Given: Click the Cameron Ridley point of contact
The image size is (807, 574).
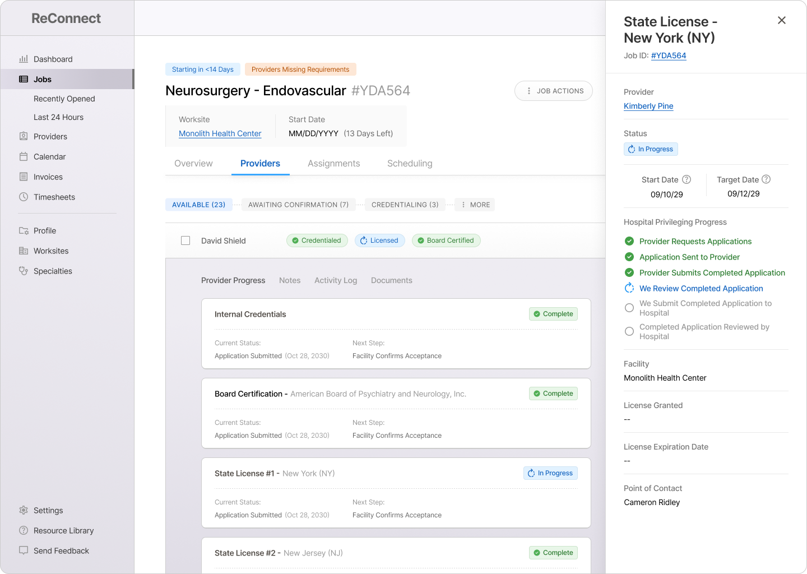Looking at the screenshot, I should [652, 502].
